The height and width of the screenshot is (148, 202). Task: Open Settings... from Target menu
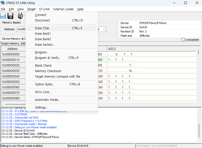[x=62, y=108]
